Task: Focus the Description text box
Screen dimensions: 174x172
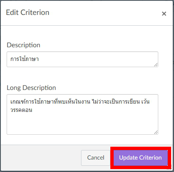Action: [x=82, y=59]
